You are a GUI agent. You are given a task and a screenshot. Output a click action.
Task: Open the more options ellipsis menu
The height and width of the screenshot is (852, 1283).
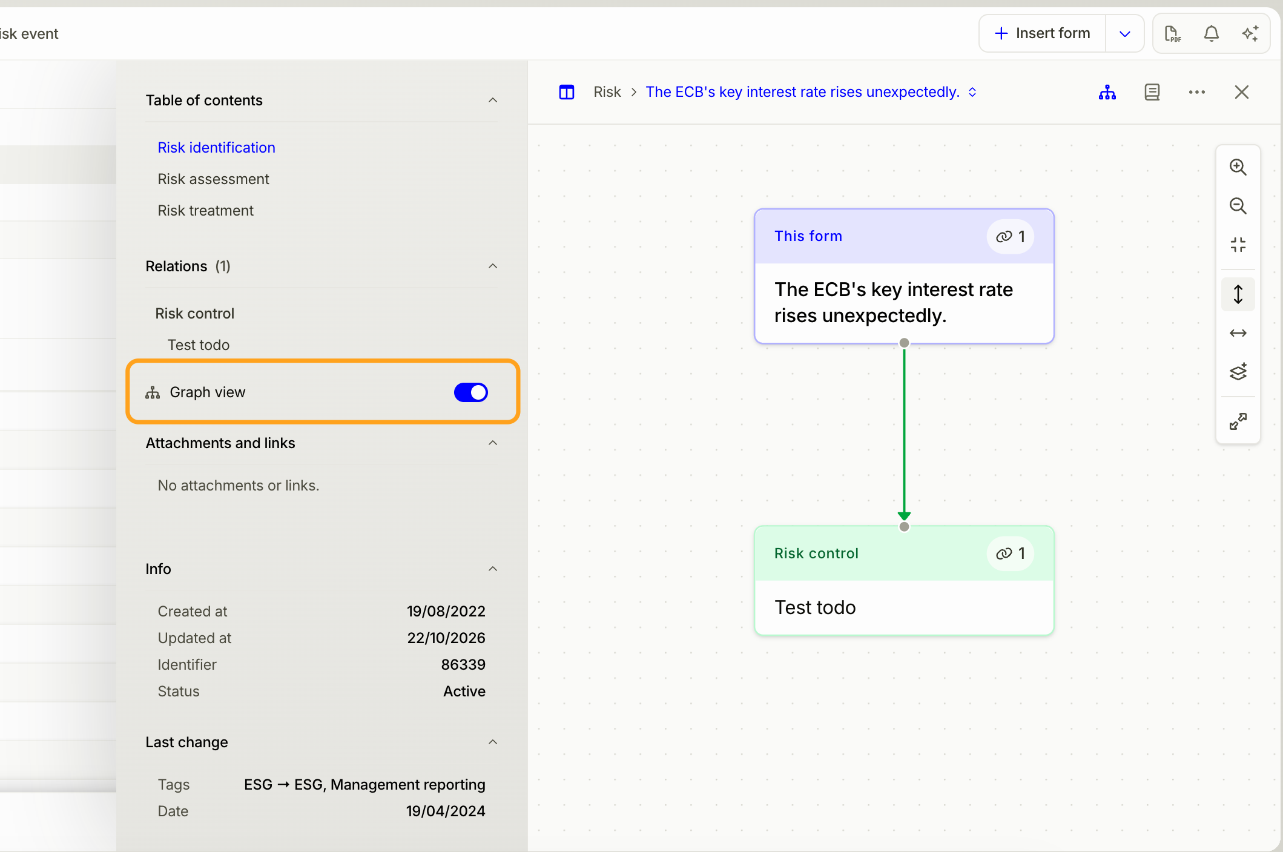click(1196, 92)
